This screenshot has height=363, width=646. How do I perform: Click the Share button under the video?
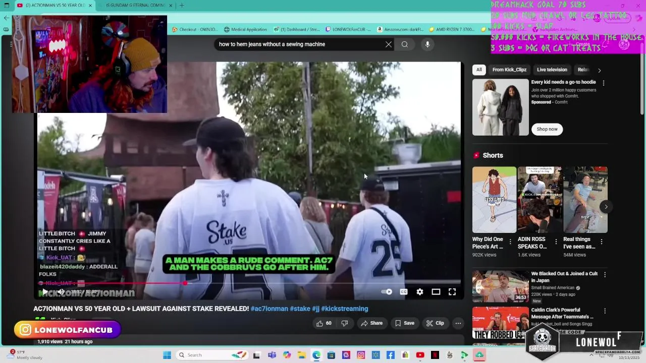point(371,323)
